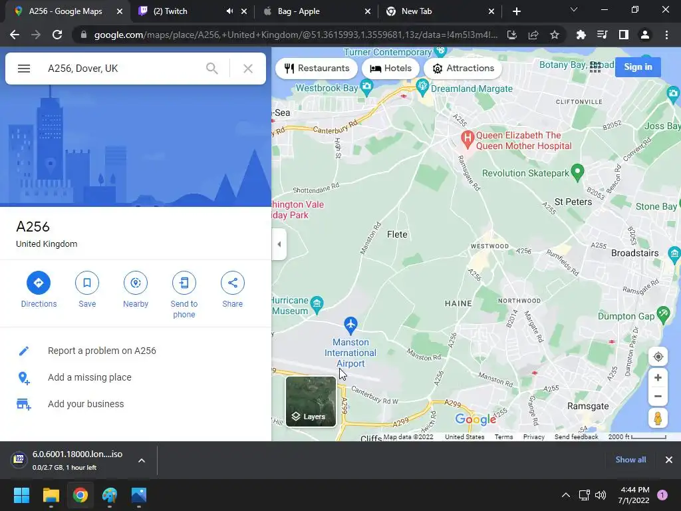Open the Paint app on taskbar

coord(110,495)
